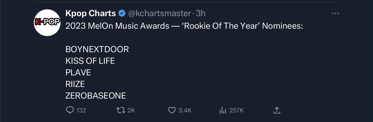View analytics via the bar chart icon
The image size is (373, 122).
222,110
